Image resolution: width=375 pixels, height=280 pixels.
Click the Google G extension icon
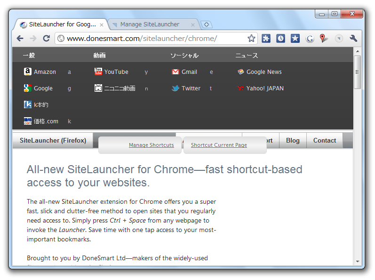pos(310,38)
